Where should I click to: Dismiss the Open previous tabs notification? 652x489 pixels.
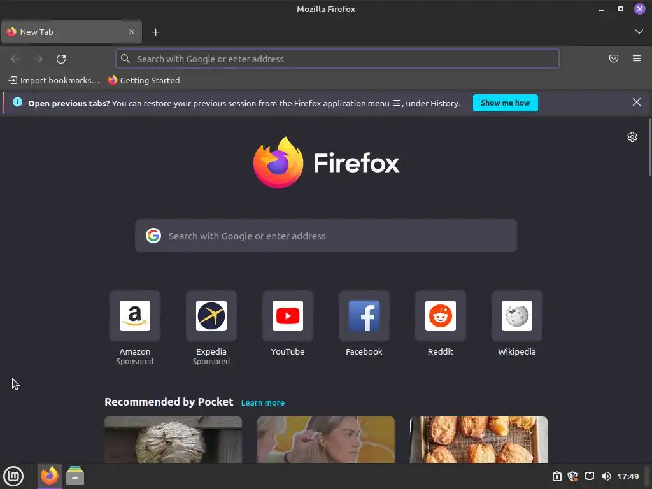(637, 103)
